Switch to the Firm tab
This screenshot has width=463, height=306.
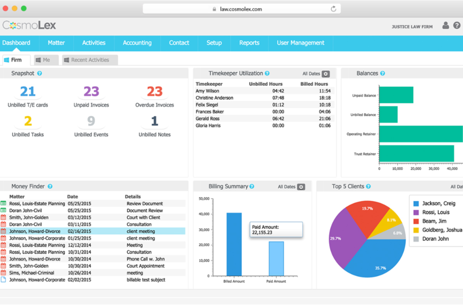tap(16, 60)
